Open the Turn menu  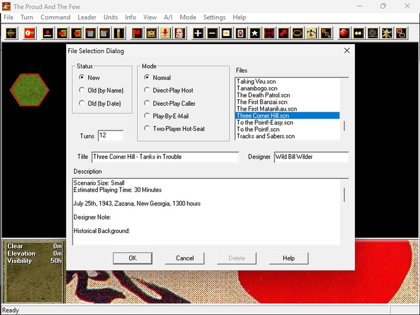(x=27, y=17)
